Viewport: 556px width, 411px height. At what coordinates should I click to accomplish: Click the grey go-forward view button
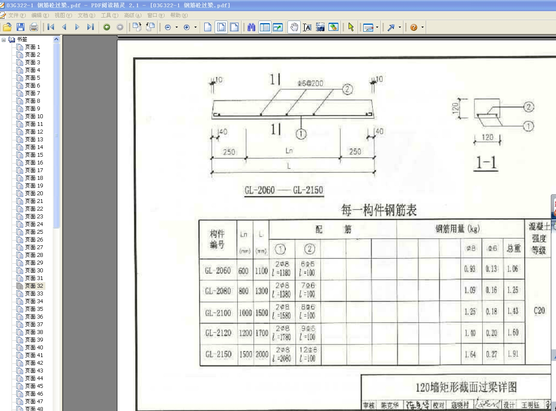click(x=120, y=27)
